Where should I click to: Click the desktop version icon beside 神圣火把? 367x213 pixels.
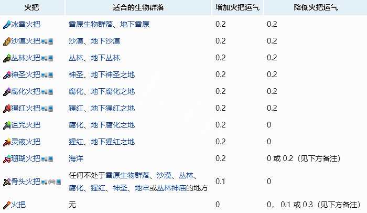44,75
